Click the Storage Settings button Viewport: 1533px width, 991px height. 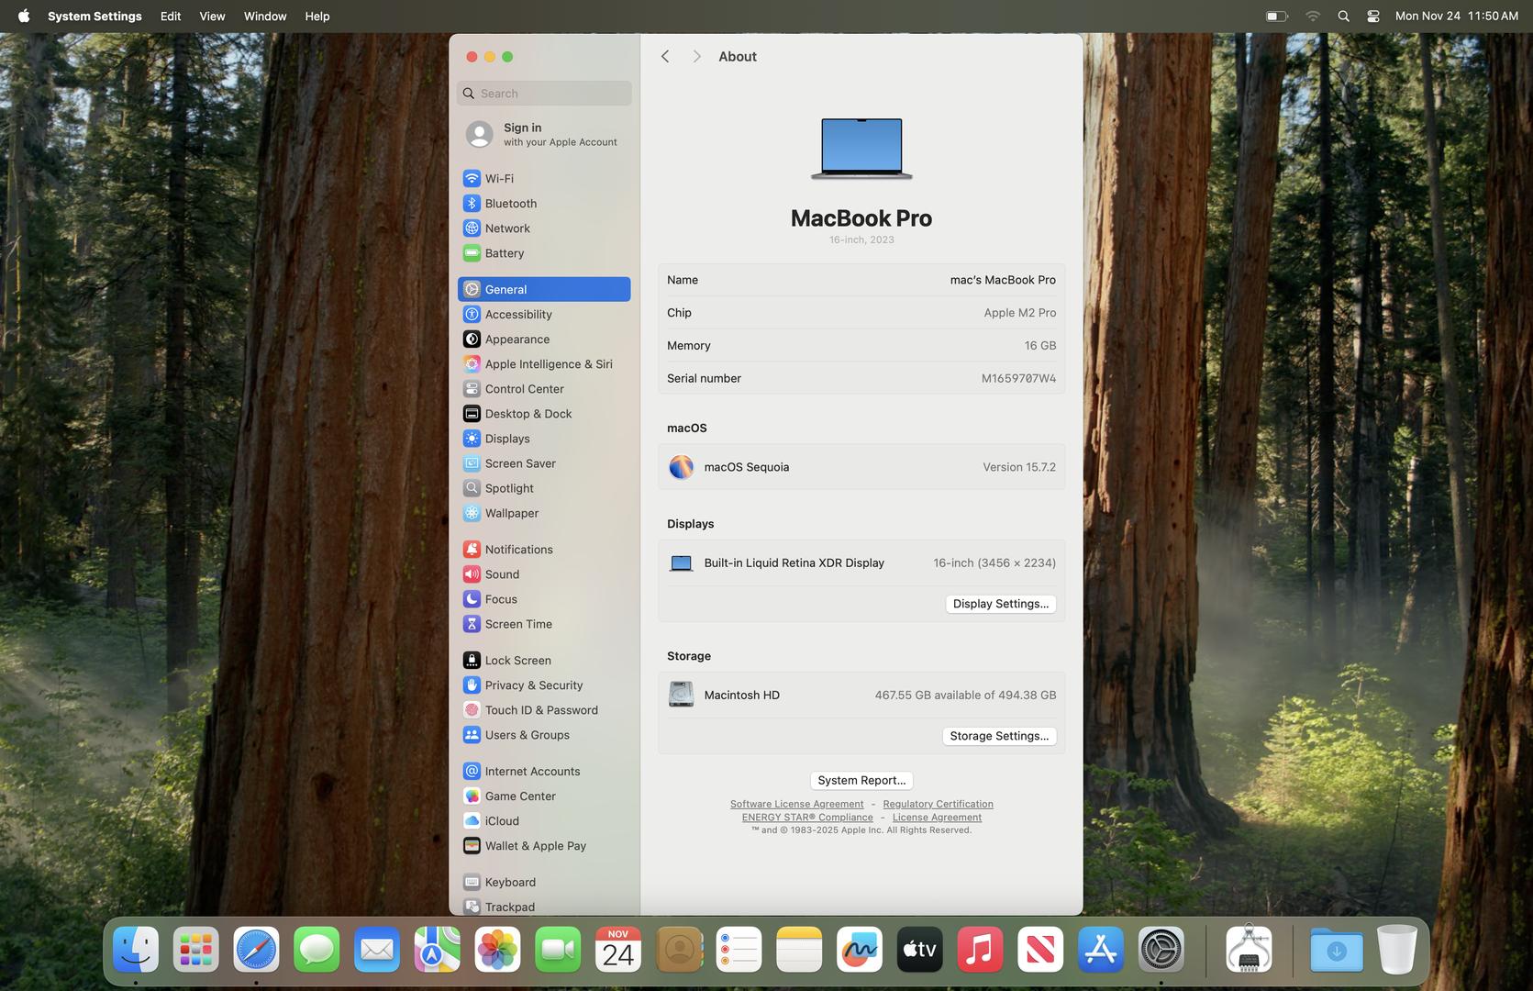point(998,736)
